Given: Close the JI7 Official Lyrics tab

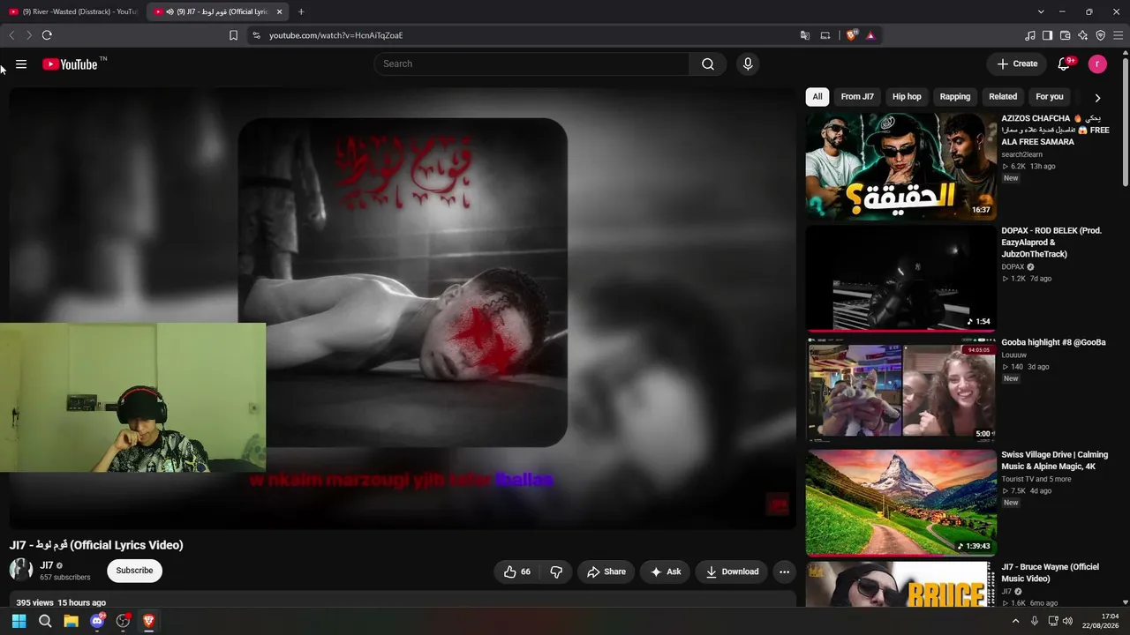Looking at the screenshot, I should pyautogui.click(x=280, y=11).
